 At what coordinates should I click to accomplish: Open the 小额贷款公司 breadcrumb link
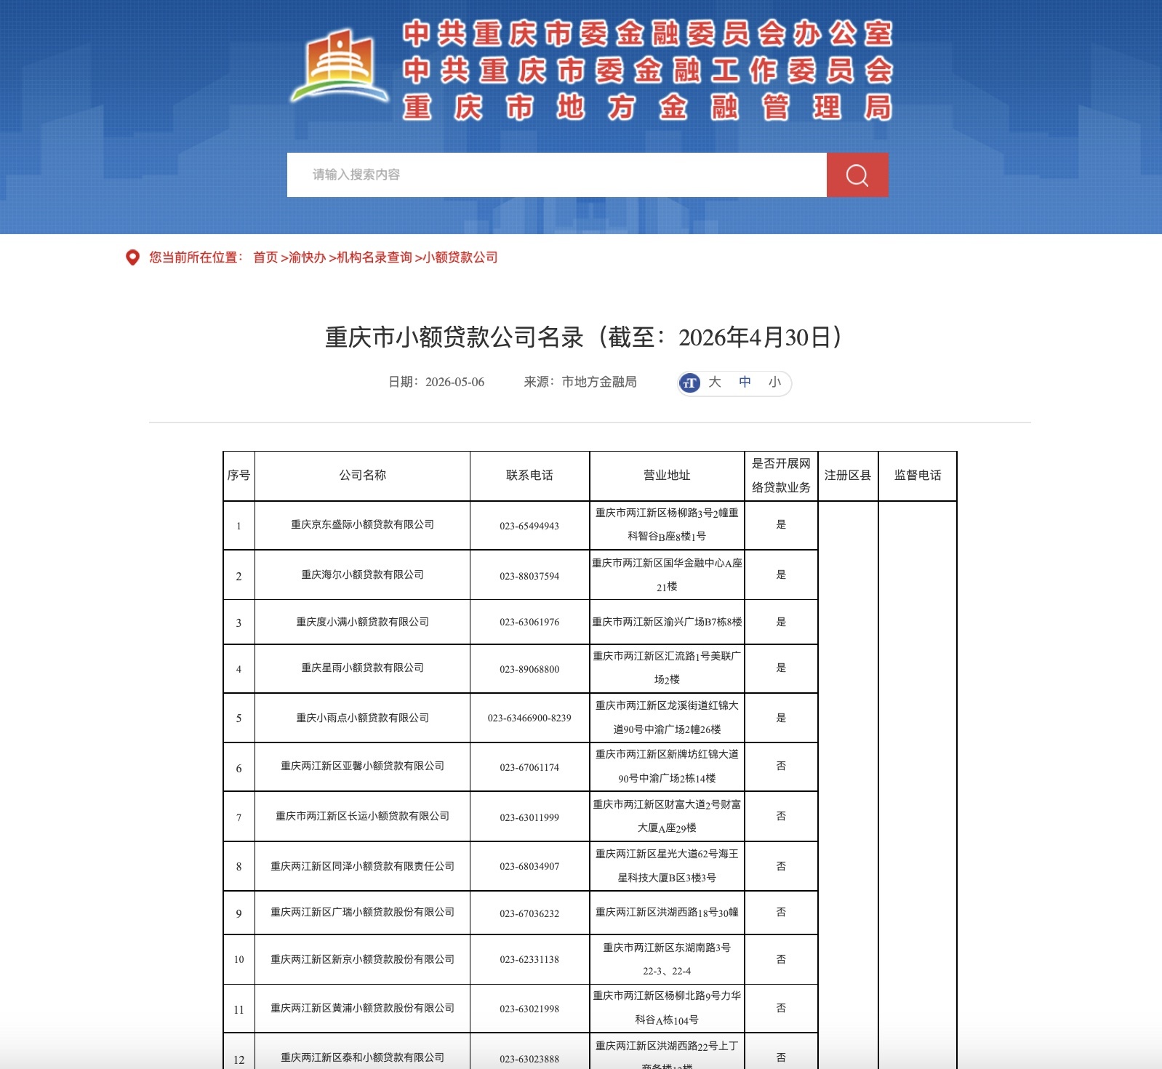461,257
